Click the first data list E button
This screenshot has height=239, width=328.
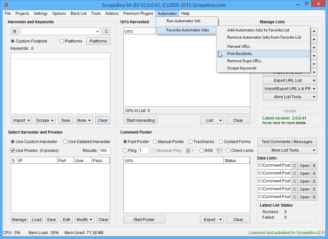tap(315, 165)
